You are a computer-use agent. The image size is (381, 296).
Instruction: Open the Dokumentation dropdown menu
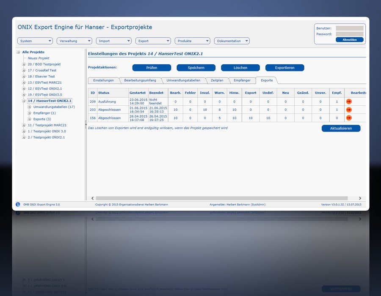[x=232, y=41]
